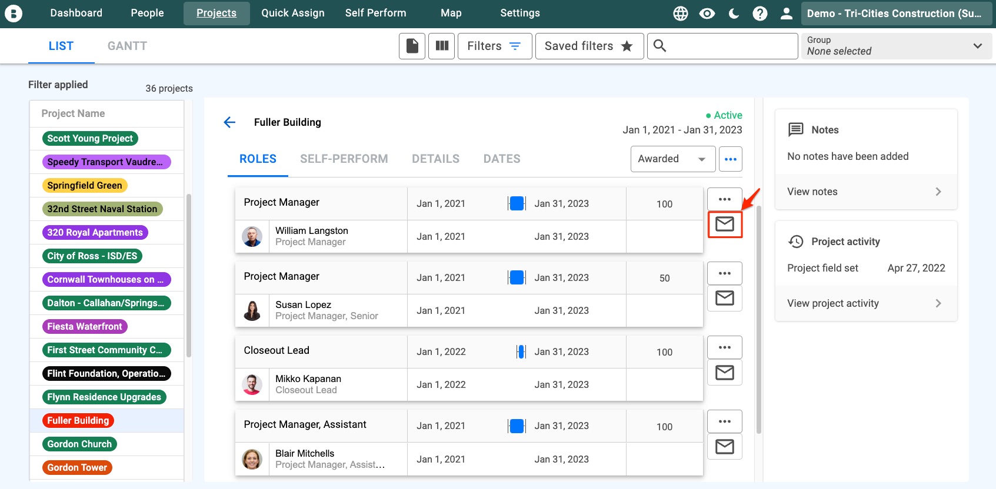Open the DETAILS tab
The width and height of the screenshot is (996, 489).
(x=436, y=159)
